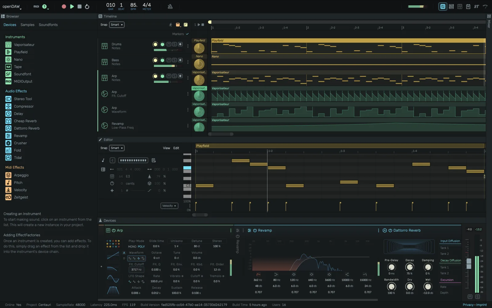This screenshot has width=492, height=308.
Task: Open the piano keys view icon in header
Action: click(x=460, y=6)
